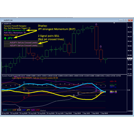Screen dimensions: 134x134
Task: Toggle the NZD currency line button
Action: (x=33, y=110)
